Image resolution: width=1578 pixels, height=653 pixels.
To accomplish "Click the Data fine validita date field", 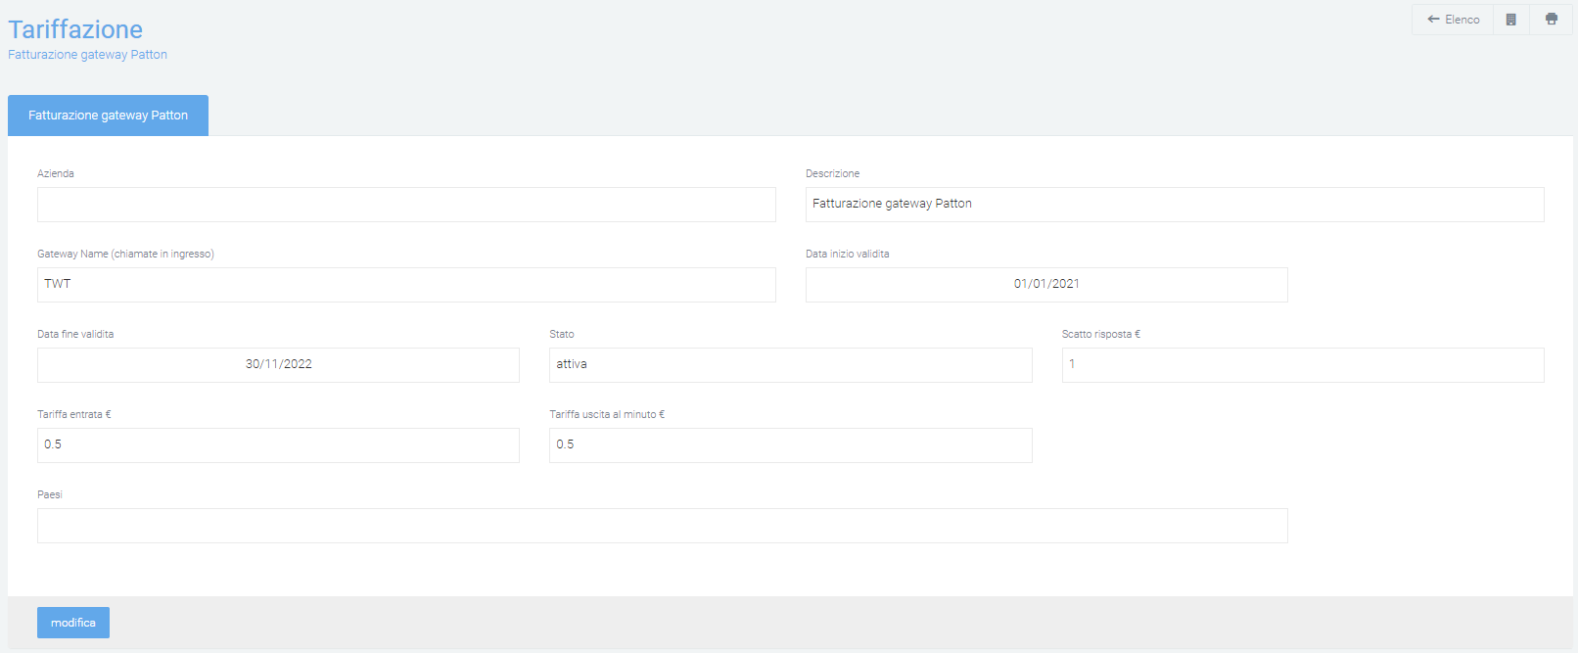I will coord(278,365).
